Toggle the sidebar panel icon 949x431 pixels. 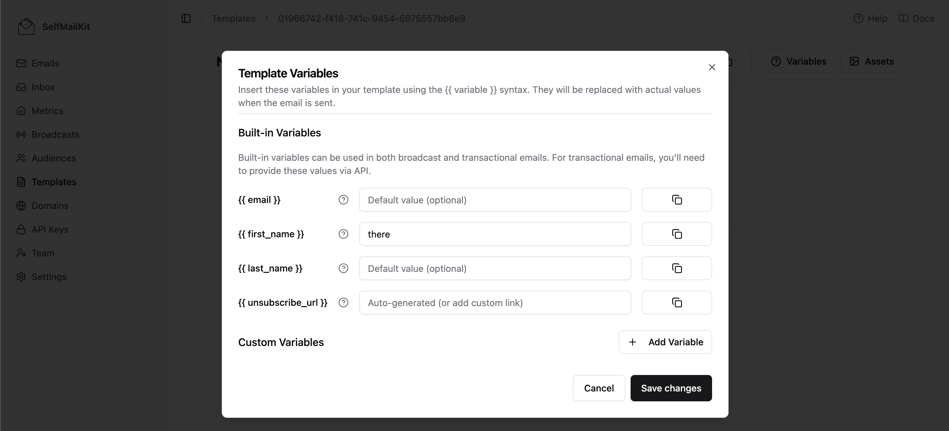(x=186, y=18)
